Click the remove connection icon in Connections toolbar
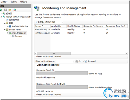Screen dimensions: 130x100 [x=15, y=10]
